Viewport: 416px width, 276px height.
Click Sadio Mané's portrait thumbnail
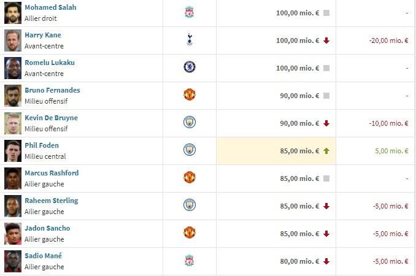tap(13, 261)
